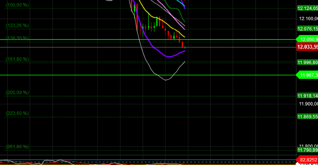318x165 pixels.
Task: Select the 161,80 % Fibonacci level label
Action: pos(17,59)
